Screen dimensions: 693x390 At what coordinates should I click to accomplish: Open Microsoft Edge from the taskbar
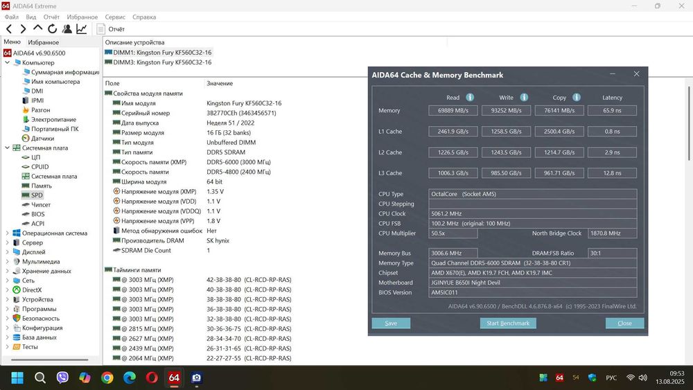pyautogui.click(x=130, y=378)
